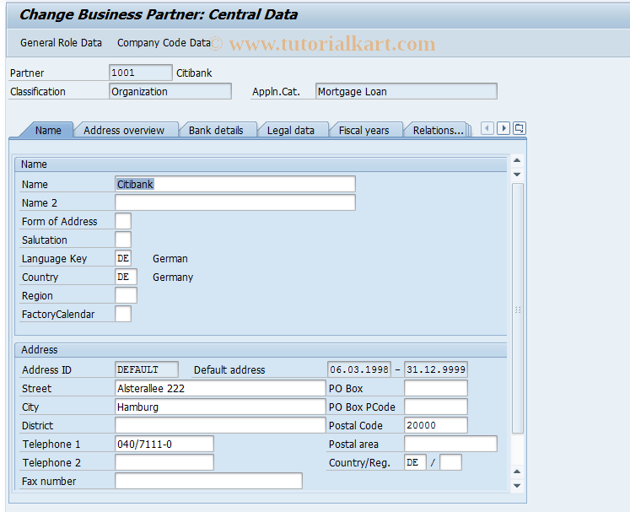Viewport: 630px width, 512px height.
Task: Open the tab list icon
Action: 520,128
